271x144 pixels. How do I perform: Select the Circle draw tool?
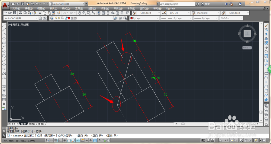click(x=4, y=52)
